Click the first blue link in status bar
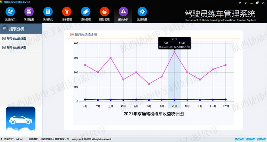 (240, 139)
